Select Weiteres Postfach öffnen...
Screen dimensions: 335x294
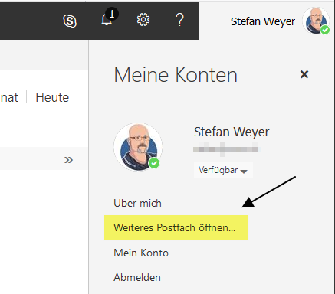(176, 227)
